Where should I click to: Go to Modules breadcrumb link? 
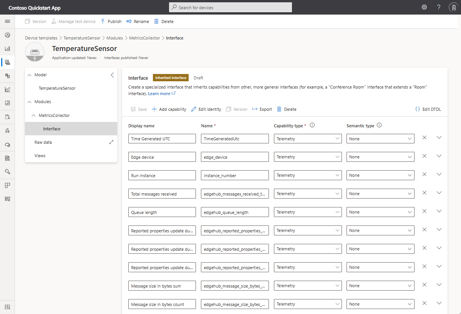pyautogui.click(x=114, y=38)
